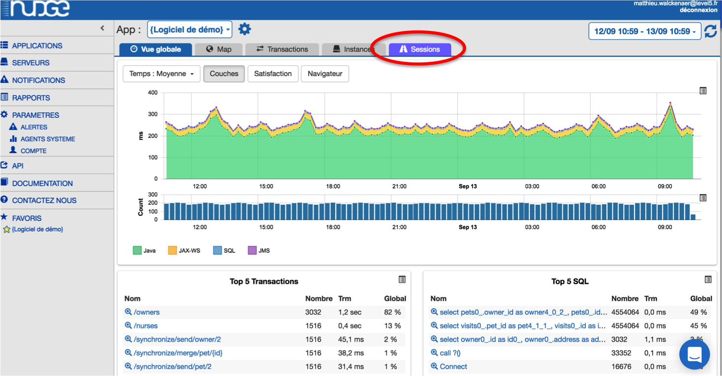Toggle the JMS series in the chart legend
This screenshot has width=722, height=376.
[x=251, y=250]
